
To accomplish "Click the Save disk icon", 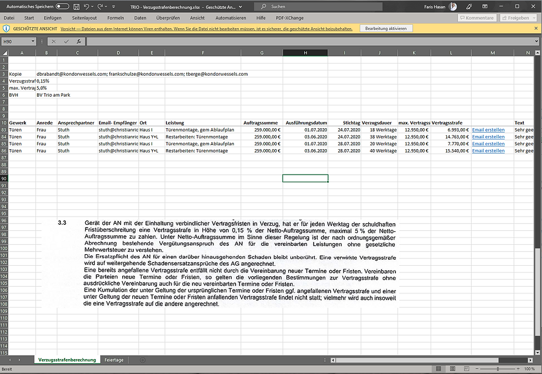I will click(76, 7).
